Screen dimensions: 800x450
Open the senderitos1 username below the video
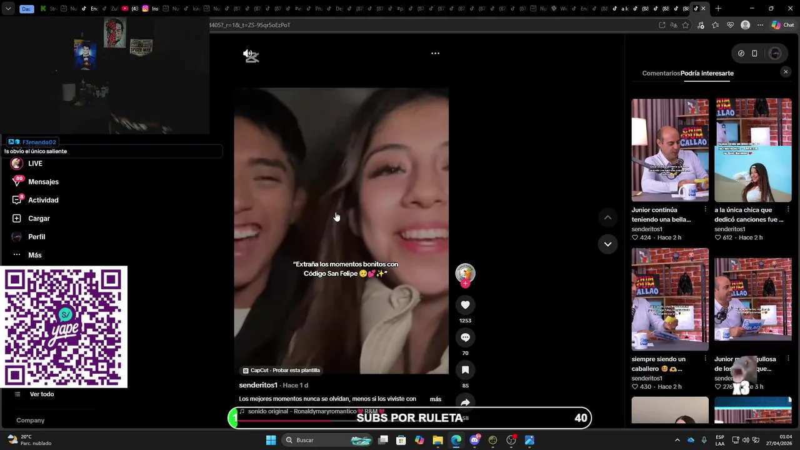257,385
